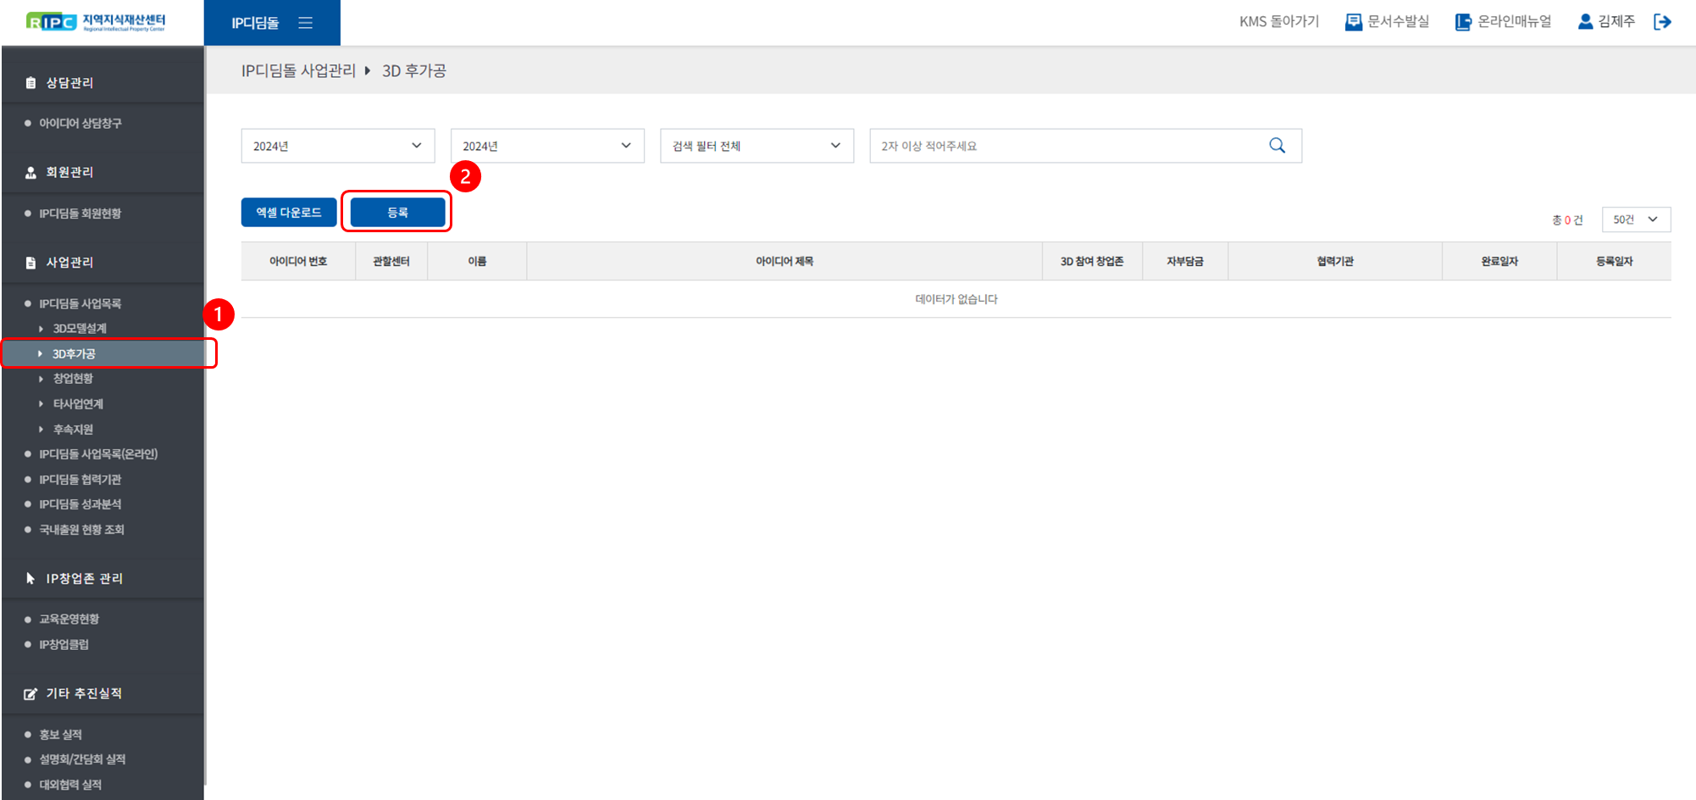Click the 김제주 user profile icon
Viewport: 1696px width, 800px height.
[x=1585, y=22]
